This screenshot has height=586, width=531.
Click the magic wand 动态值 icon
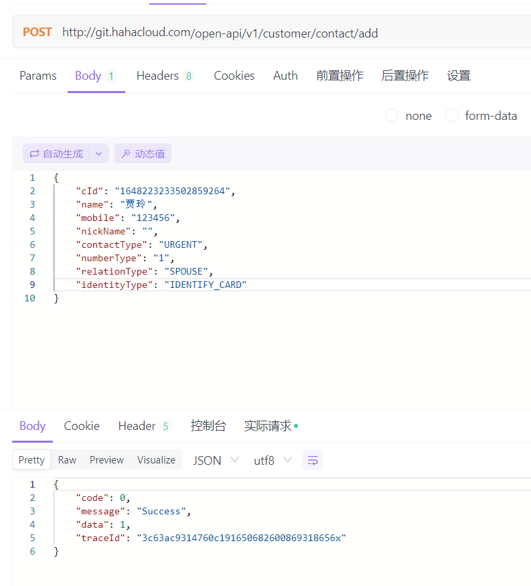coord(127,153)
